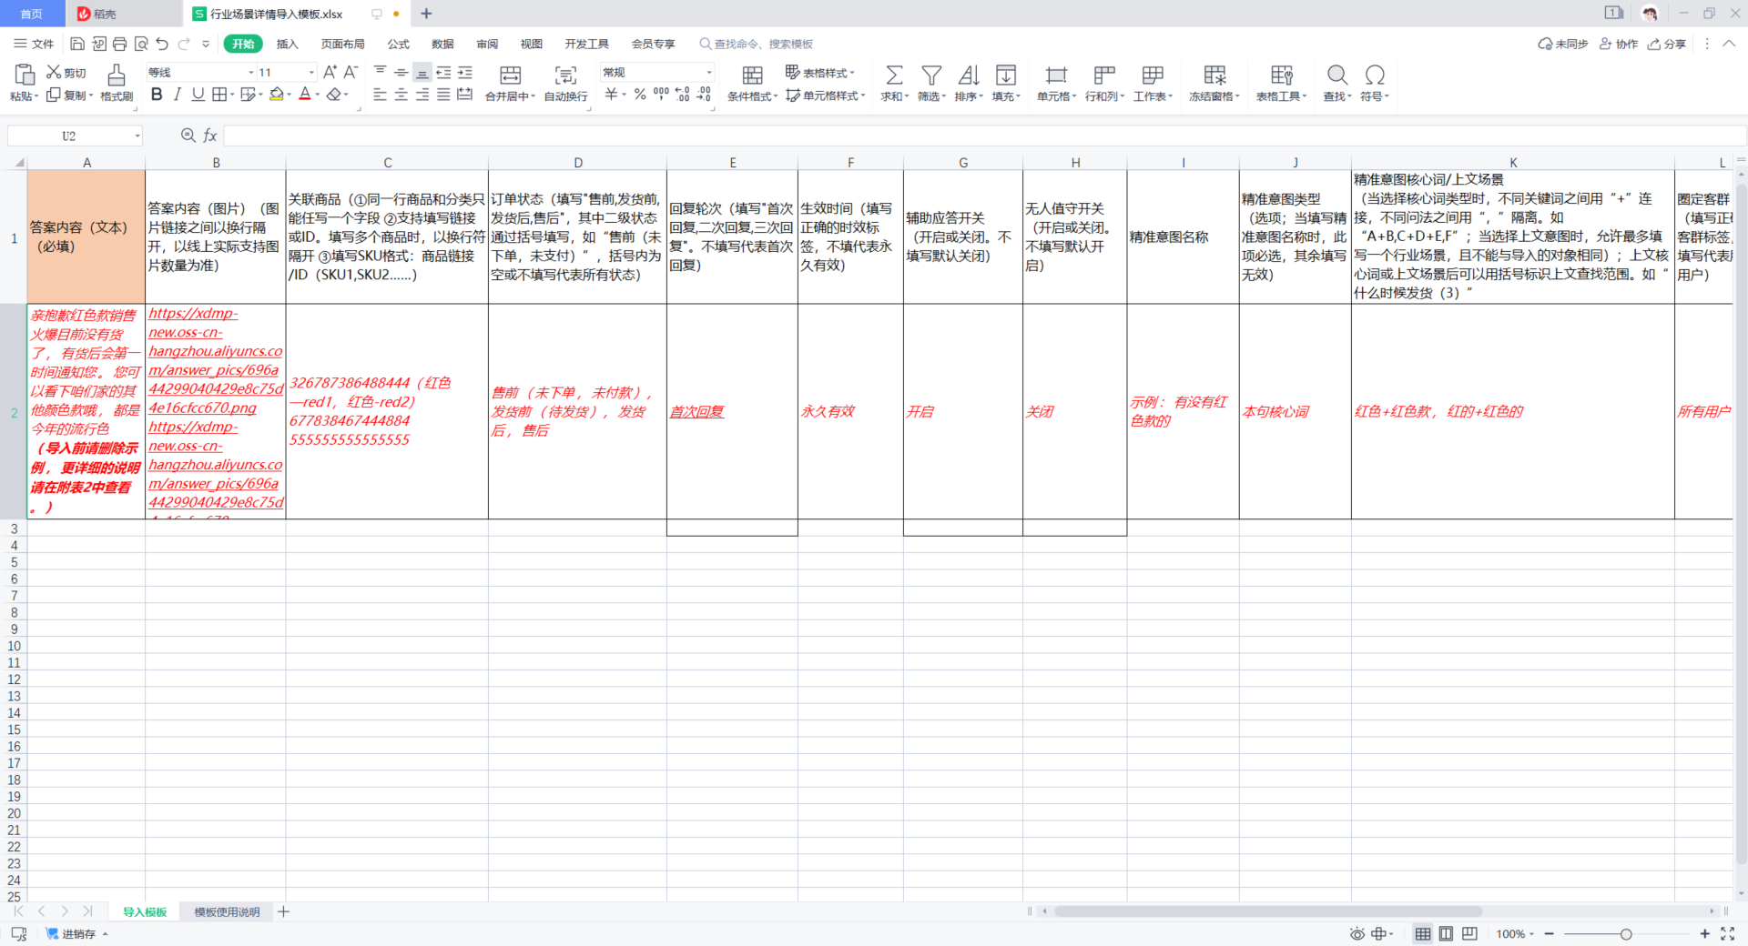Click the Find (查找) magnifier icon
1748x946 pixels.
point(1337,75)
